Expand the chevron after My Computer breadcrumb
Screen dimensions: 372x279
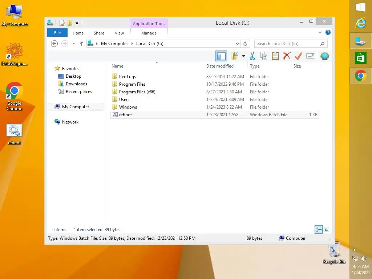[132, 44]
